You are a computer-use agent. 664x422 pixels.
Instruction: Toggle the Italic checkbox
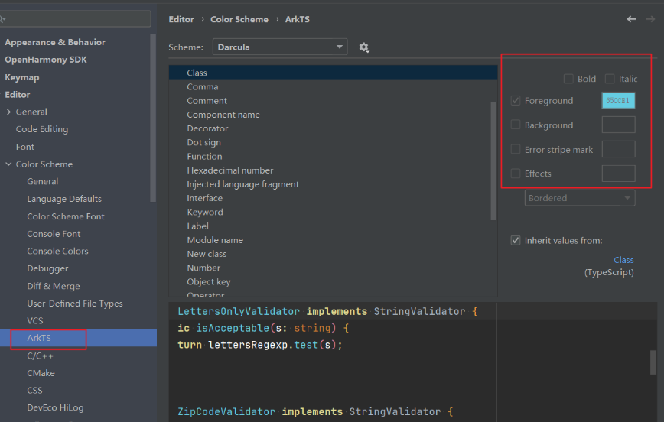610,79
